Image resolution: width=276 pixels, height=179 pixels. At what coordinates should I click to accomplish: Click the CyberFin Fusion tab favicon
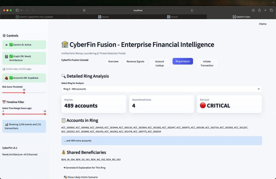(x=234, y=17)
